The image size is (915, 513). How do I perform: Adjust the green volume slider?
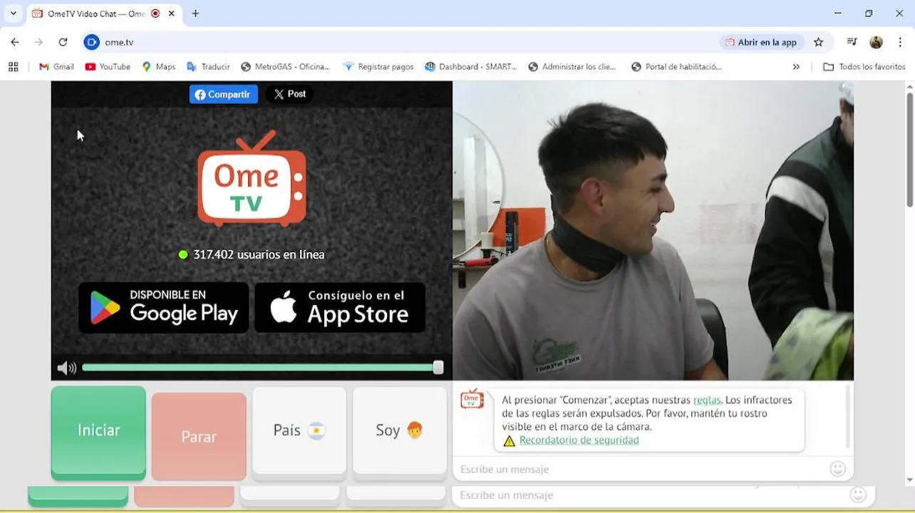coord(262,368)
